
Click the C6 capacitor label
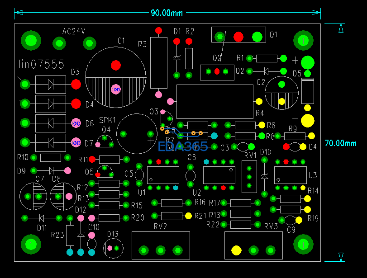point(191,157)
